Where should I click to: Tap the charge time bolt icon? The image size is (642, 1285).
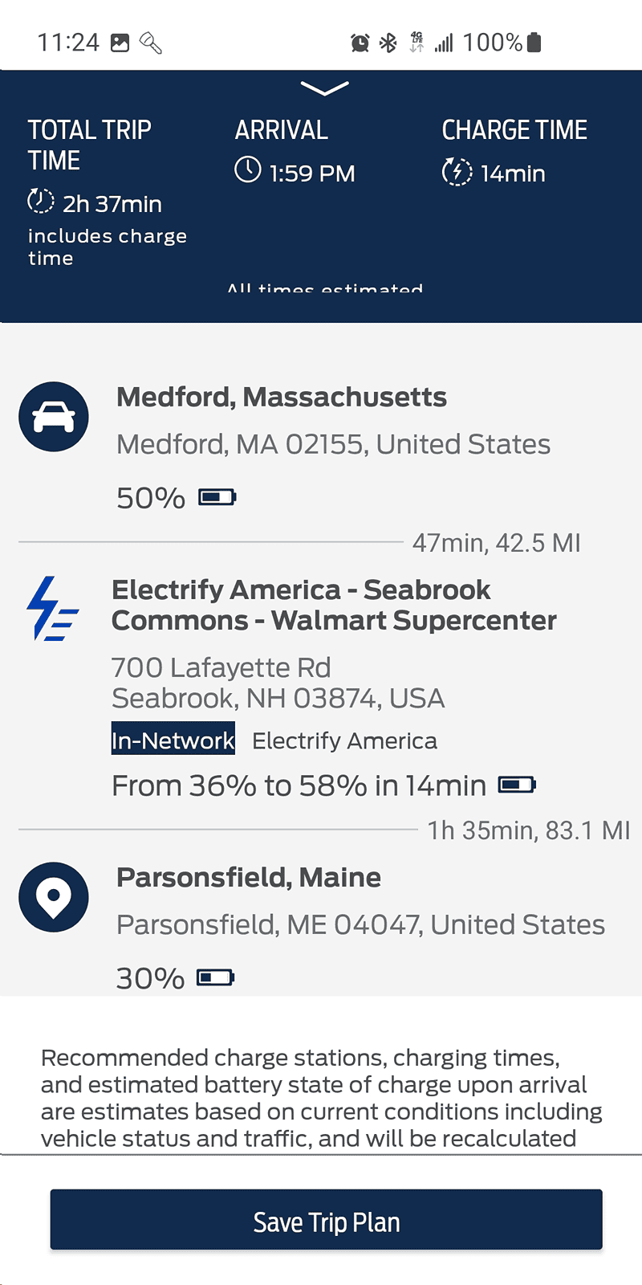pos(457,171)
